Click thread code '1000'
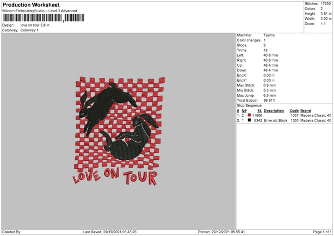This screenshot has width=334, height=236. pos(294,121)
